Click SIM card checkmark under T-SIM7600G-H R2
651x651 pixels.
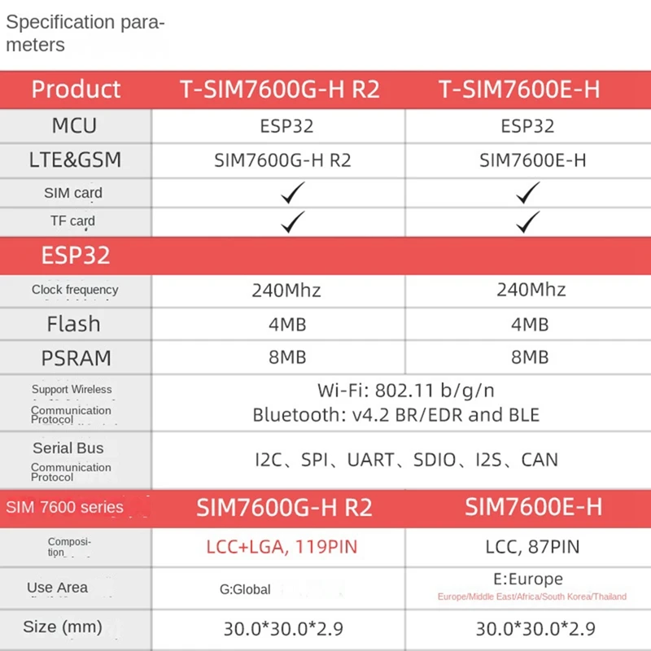pyautogui.click(x=293, y=192)
